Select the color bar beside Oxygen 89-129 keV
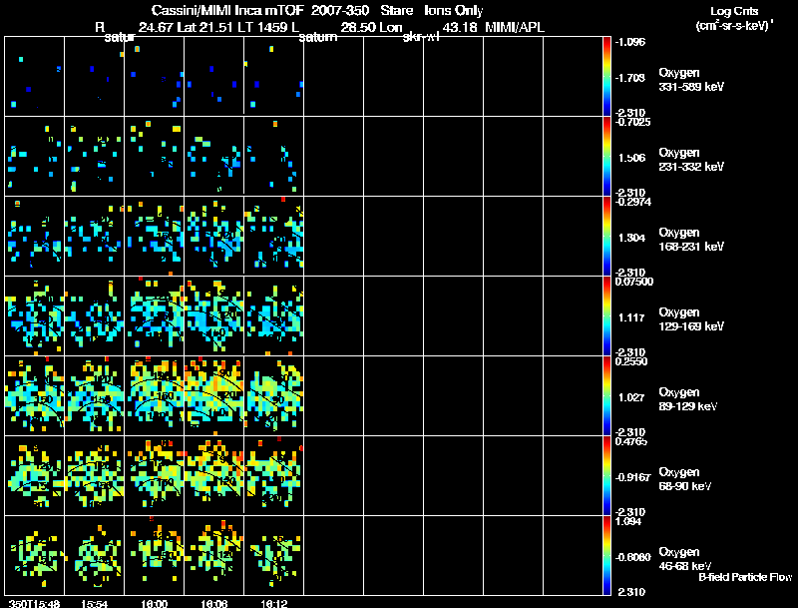 click(x=607, y=395)
